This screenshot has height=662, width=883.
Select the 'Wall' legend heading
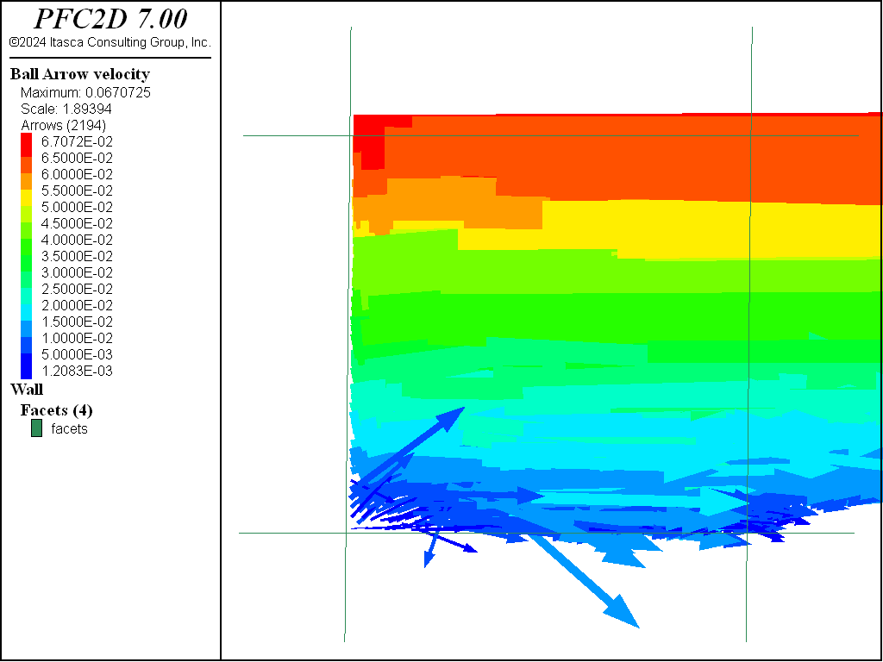(26, 390)
